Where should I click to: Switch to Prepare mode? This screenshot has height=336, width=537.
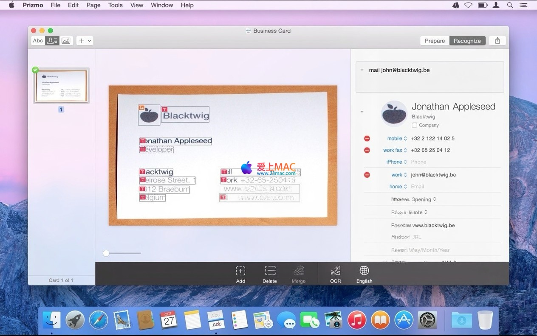tap(435, 41)
